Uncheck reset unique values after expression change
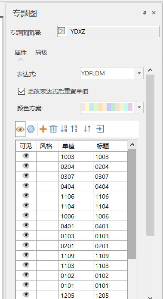This screenshot has height=299, width=163. (22, 91)
